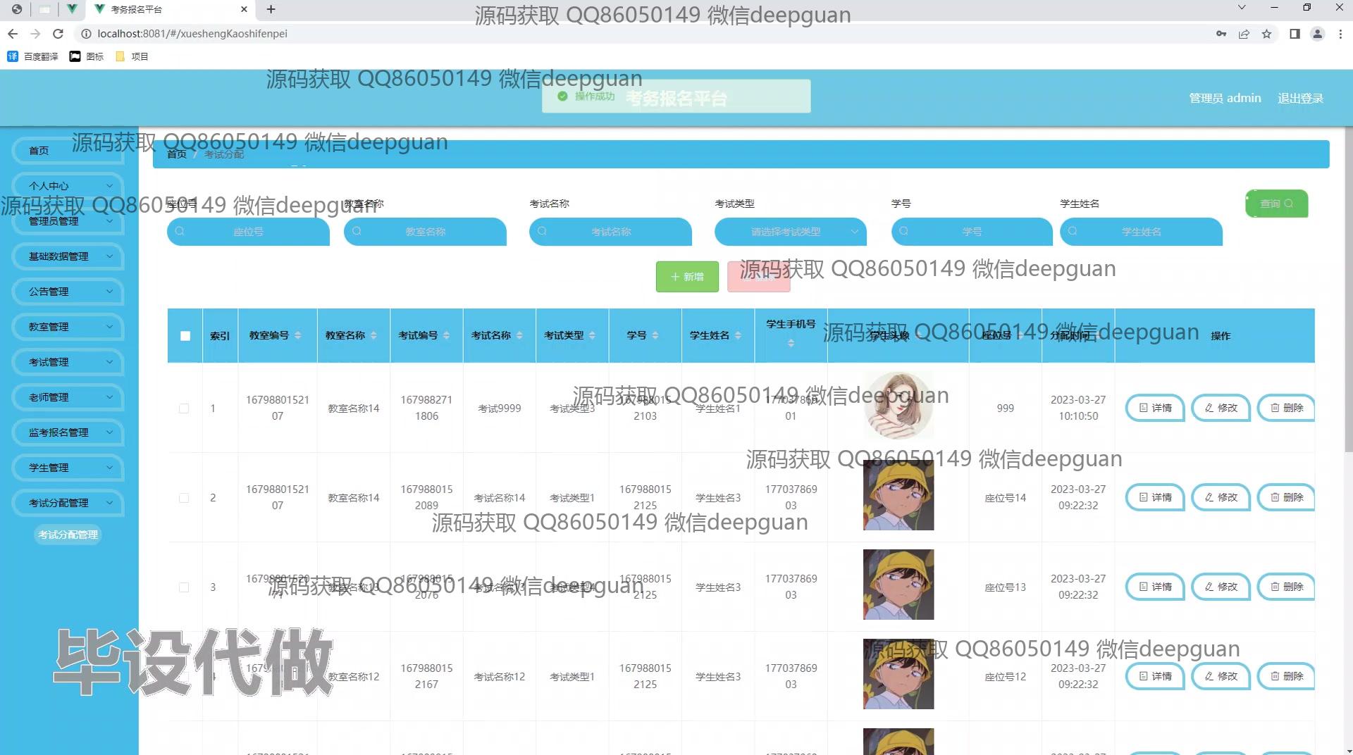Expand the 监考报名管理 menu
The height and width of the screenshot is (755, 1353).
click(67, 432)
